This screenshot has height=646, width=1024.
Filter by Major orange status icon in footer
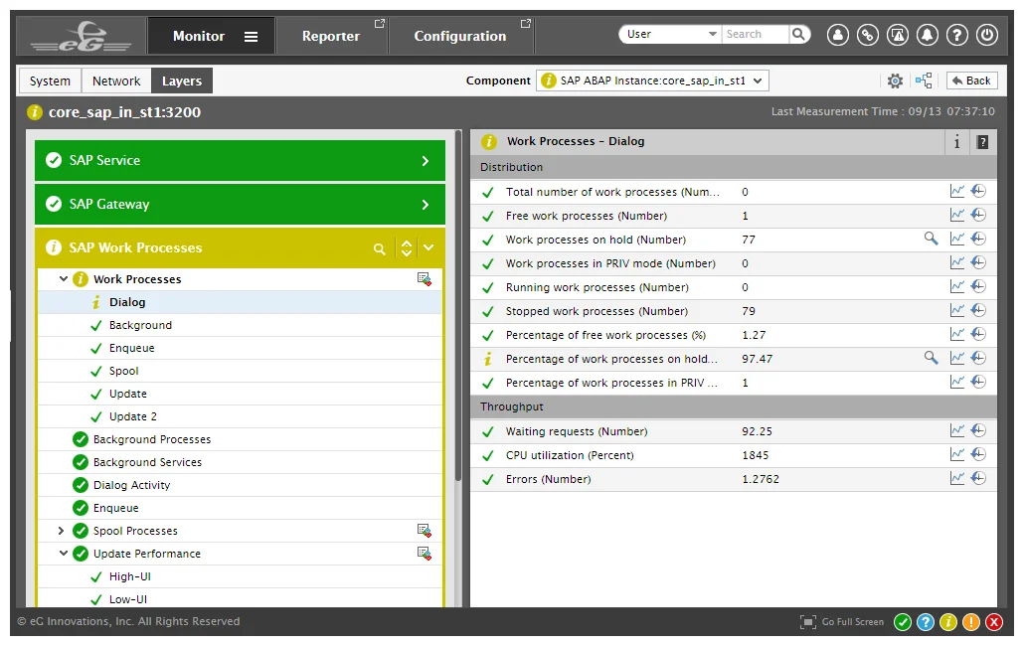(x=971, y=622)
